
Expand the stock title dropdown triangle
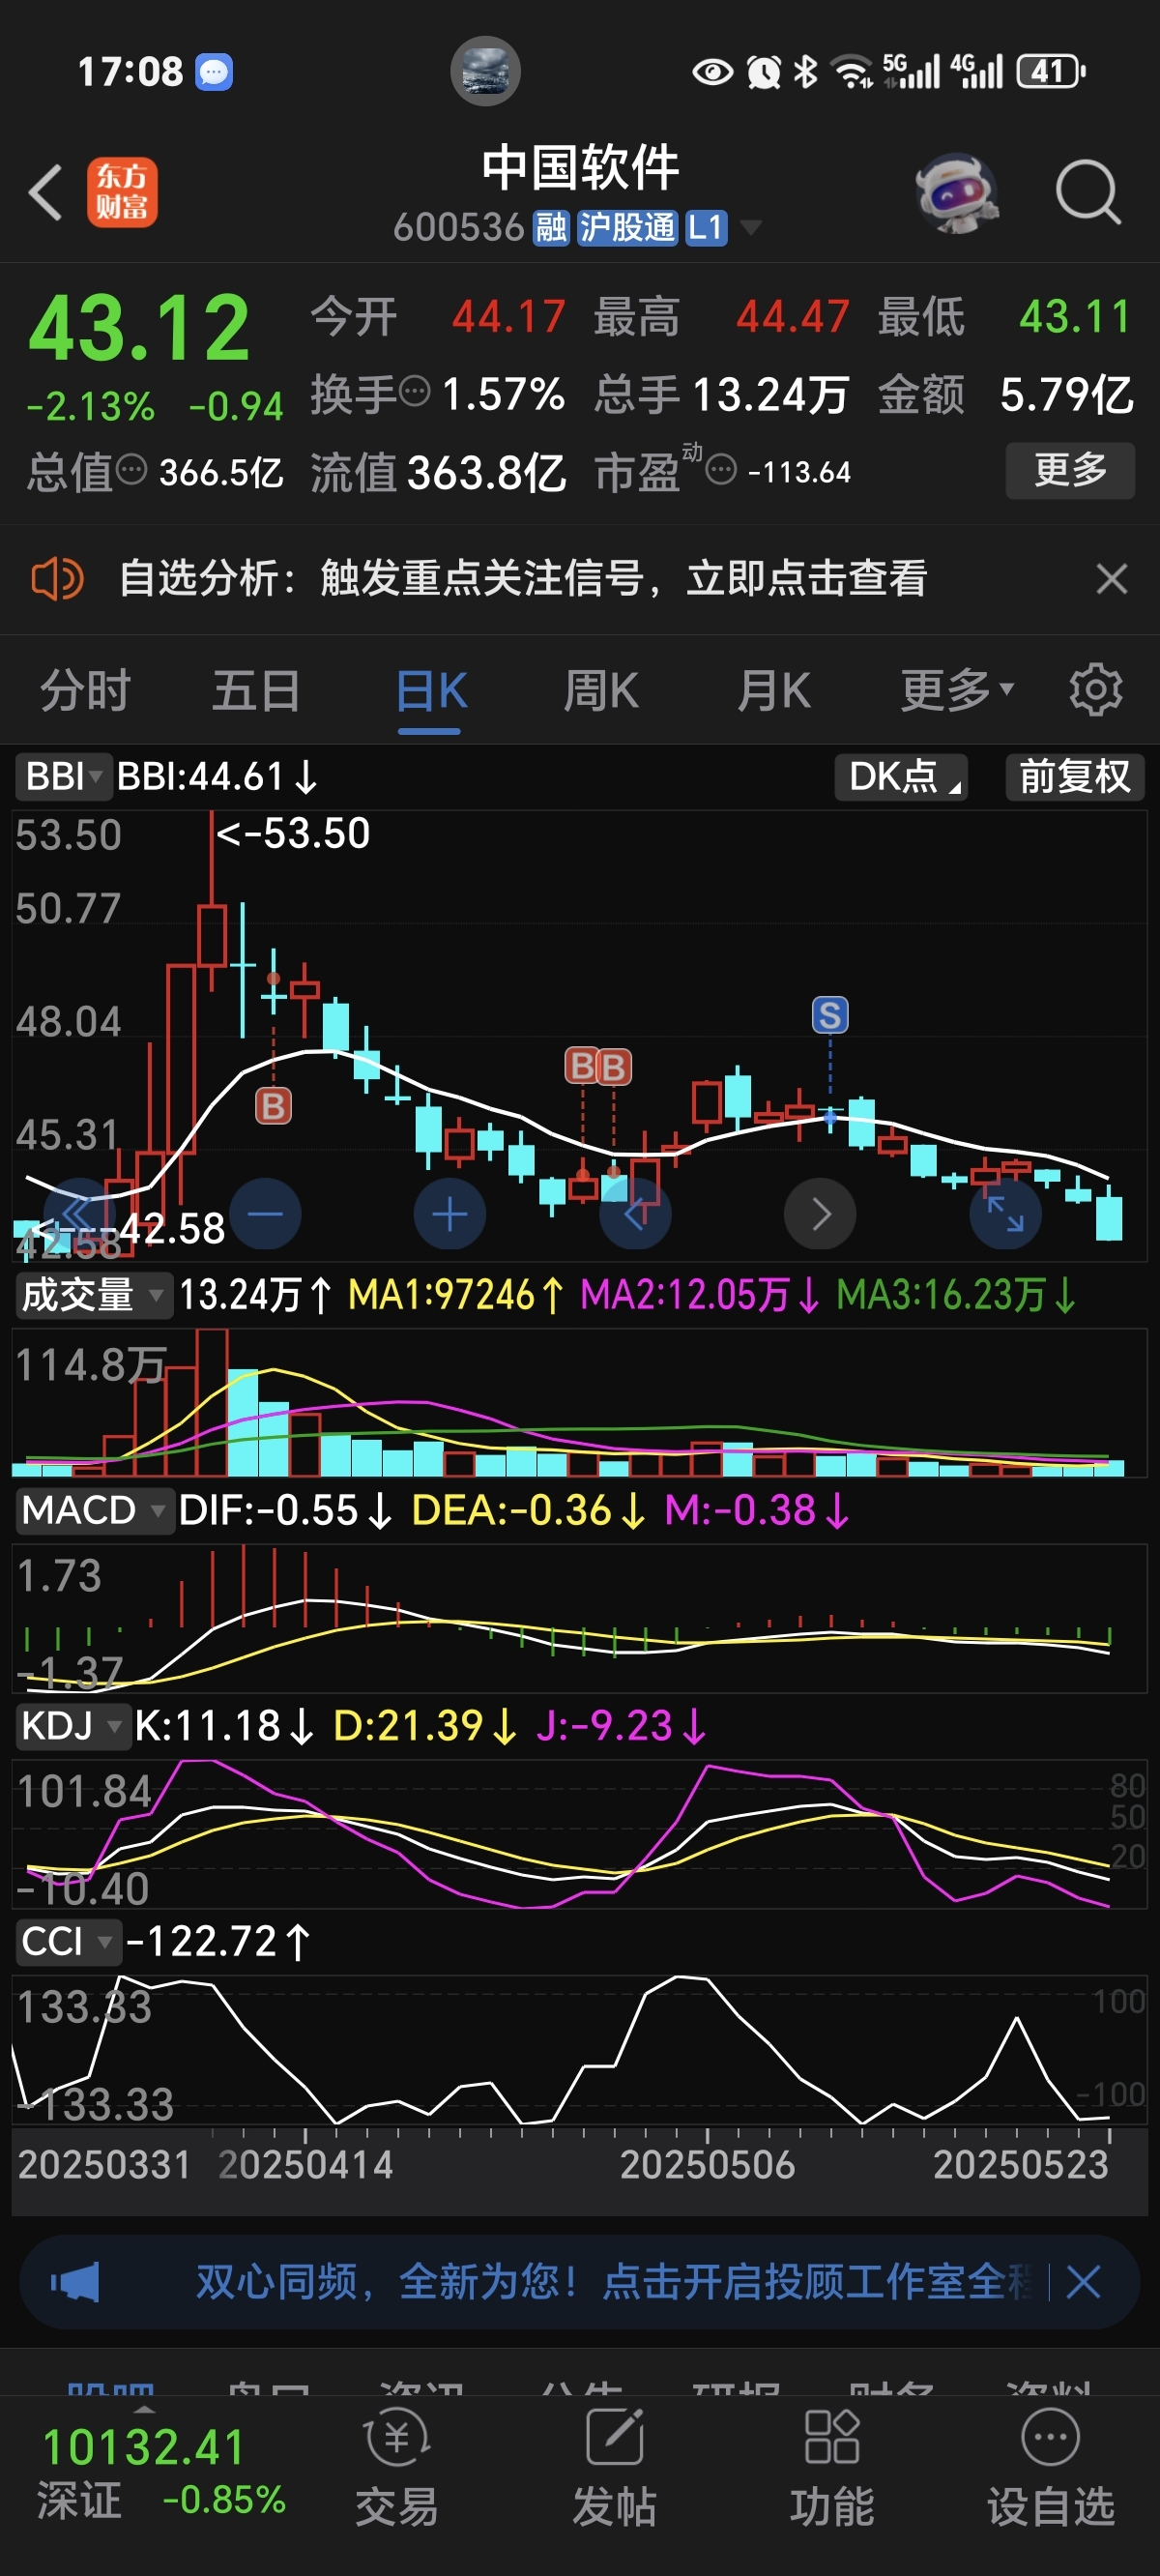click(750, 228)
